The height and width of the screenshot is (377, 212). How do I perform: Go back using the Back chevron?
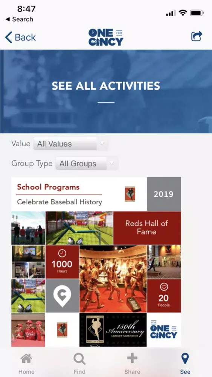click(x=20, y=37)
